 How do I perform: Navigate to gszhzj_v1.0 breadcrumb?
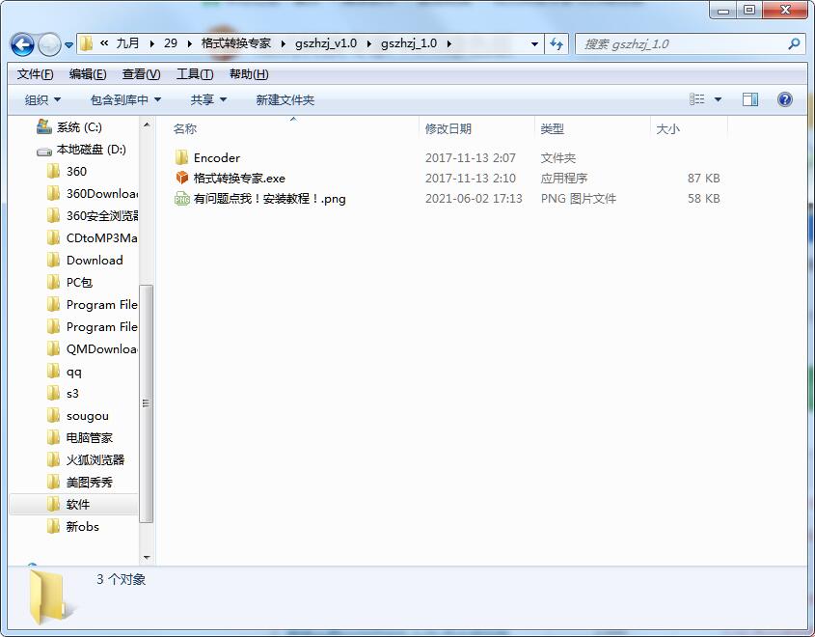[x=326, y=43]
